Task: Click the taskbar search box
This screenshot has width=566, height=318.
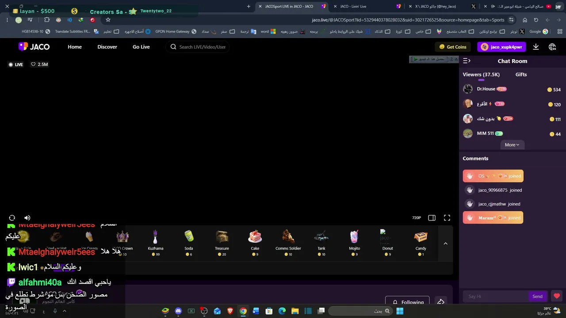Action: point(359,311)
